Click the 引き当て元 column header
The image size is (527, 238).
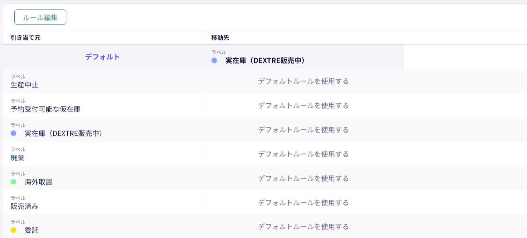[25, 38]
